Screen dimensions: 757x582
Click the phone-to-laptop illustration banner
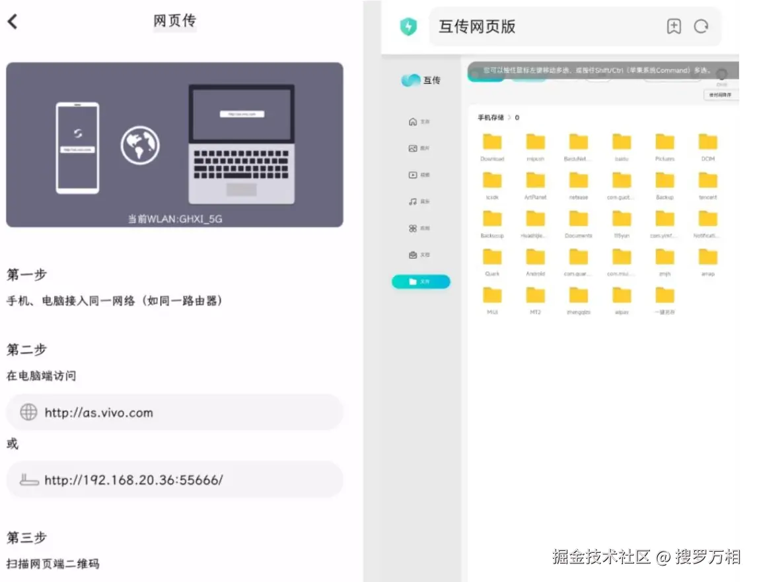coord(175,145)
